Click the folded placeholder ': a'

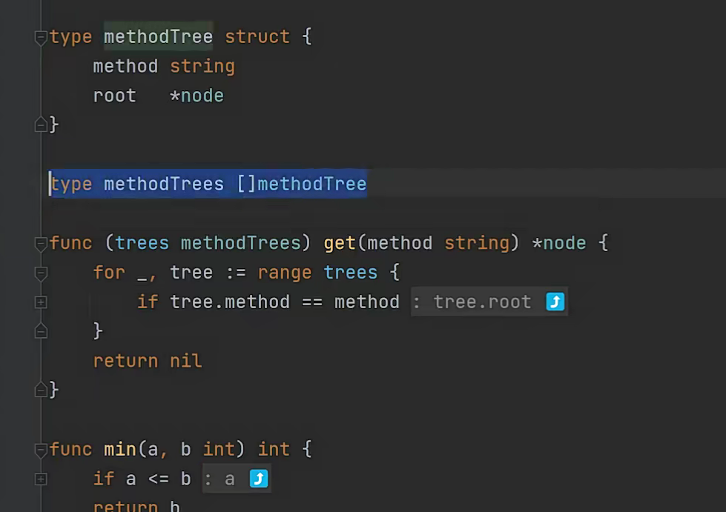click(x=220, y=479)
